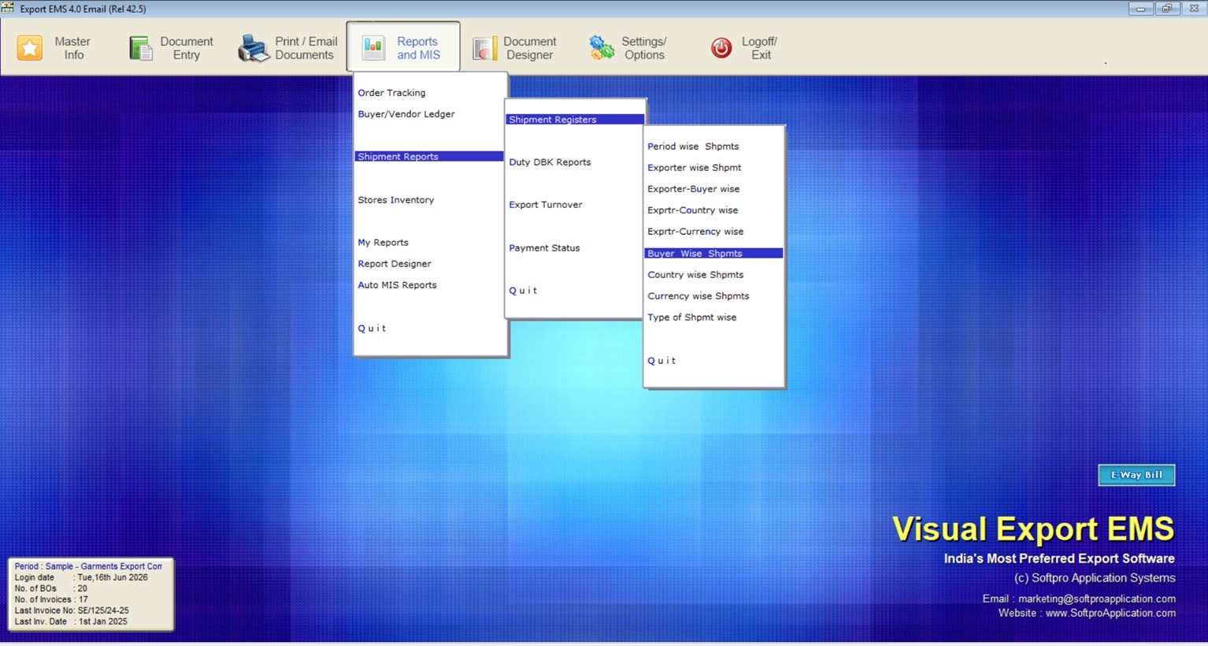Viewport: 1208px width, 646px height.
Task: Click the No. of Invoices : 17 line
Action: point(51,600)
